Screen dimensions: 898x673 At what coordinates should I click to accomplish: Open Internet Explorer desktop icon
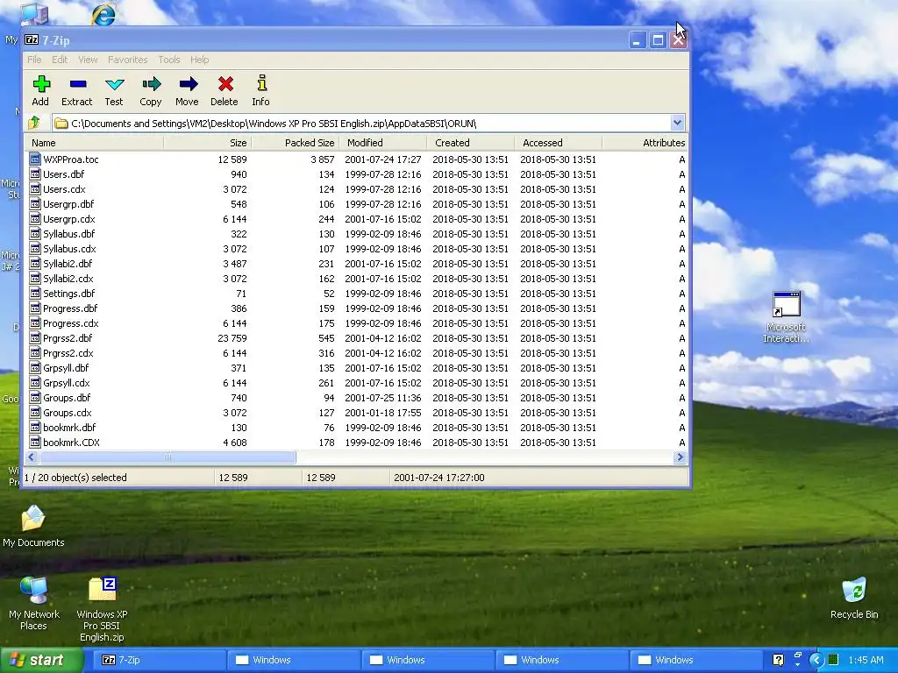pos(103,14)
